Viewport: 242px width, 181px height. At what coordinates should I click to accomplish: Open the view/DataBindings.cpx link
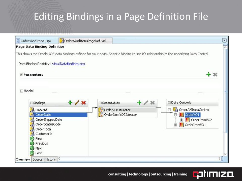tap(69, 64)
